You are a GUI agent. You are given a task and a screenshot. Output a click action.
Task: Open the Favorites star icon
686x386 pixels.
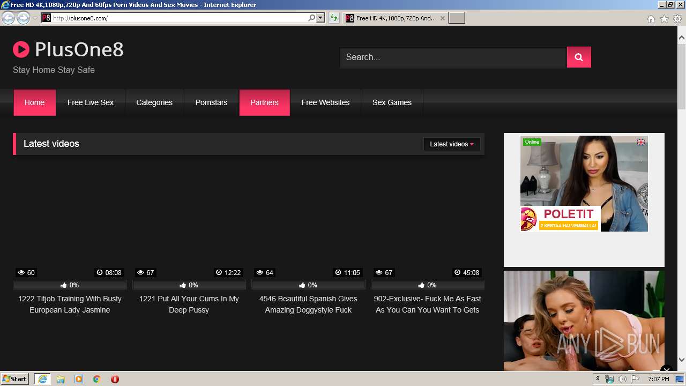pyautogui.click(x=664, y=19)
